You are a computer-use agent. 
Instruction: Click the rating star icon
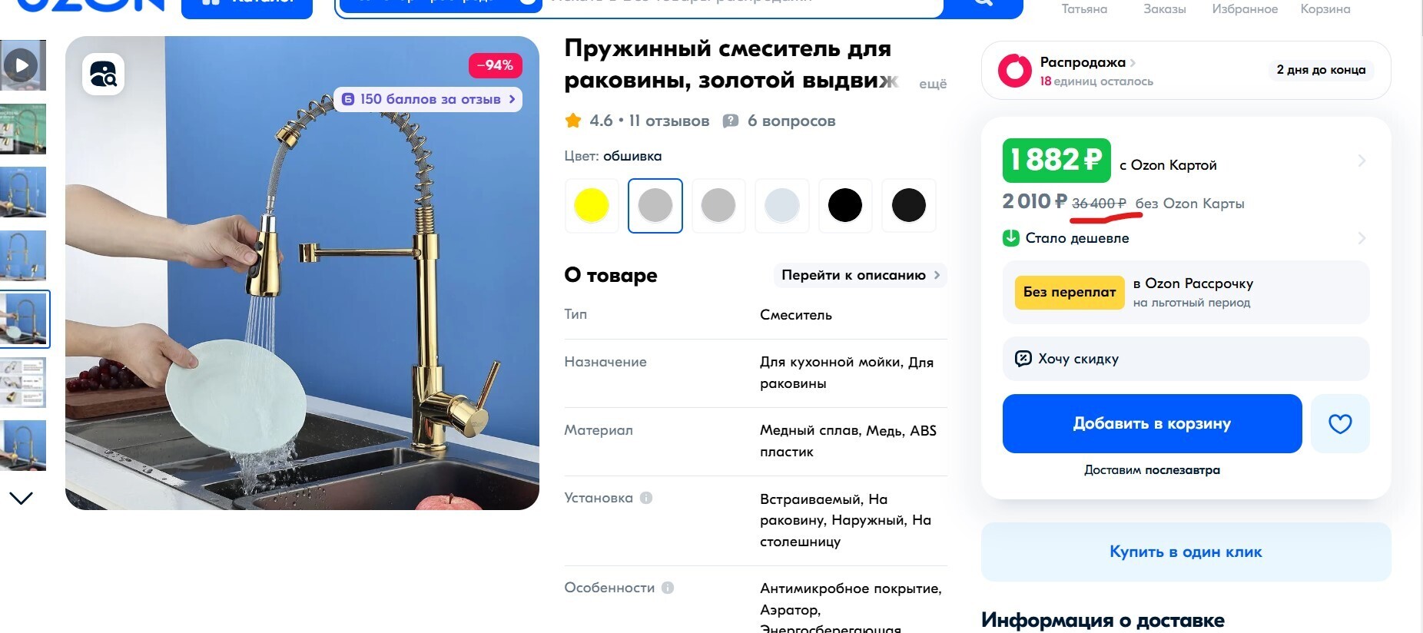click(573, 121)
